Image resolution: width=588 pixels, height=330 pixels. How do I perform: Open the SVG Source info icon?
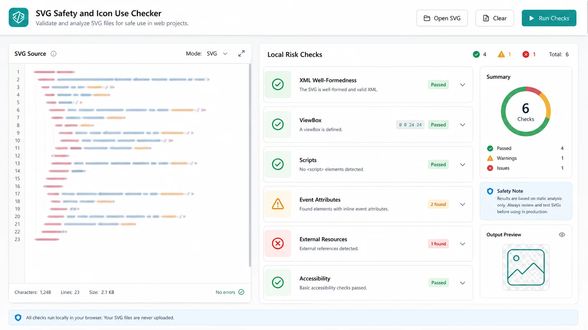(54, 54)
